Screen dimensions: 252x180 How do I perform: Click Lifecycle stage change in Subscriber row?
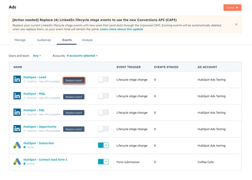(x=132, y=146)
